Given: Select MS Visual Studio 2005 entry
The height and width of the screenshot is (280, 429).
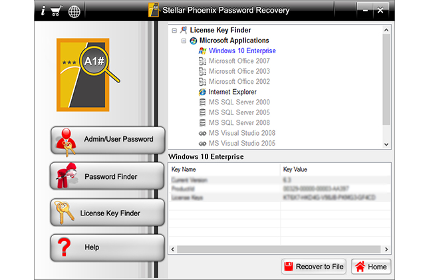Looking at the screenshot, I should pos(242,144).
